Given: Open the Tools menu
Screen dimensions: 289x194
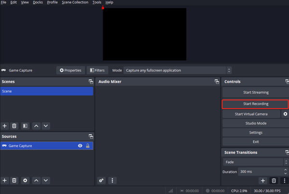Looking at the screenshot, I should [97, 2].
